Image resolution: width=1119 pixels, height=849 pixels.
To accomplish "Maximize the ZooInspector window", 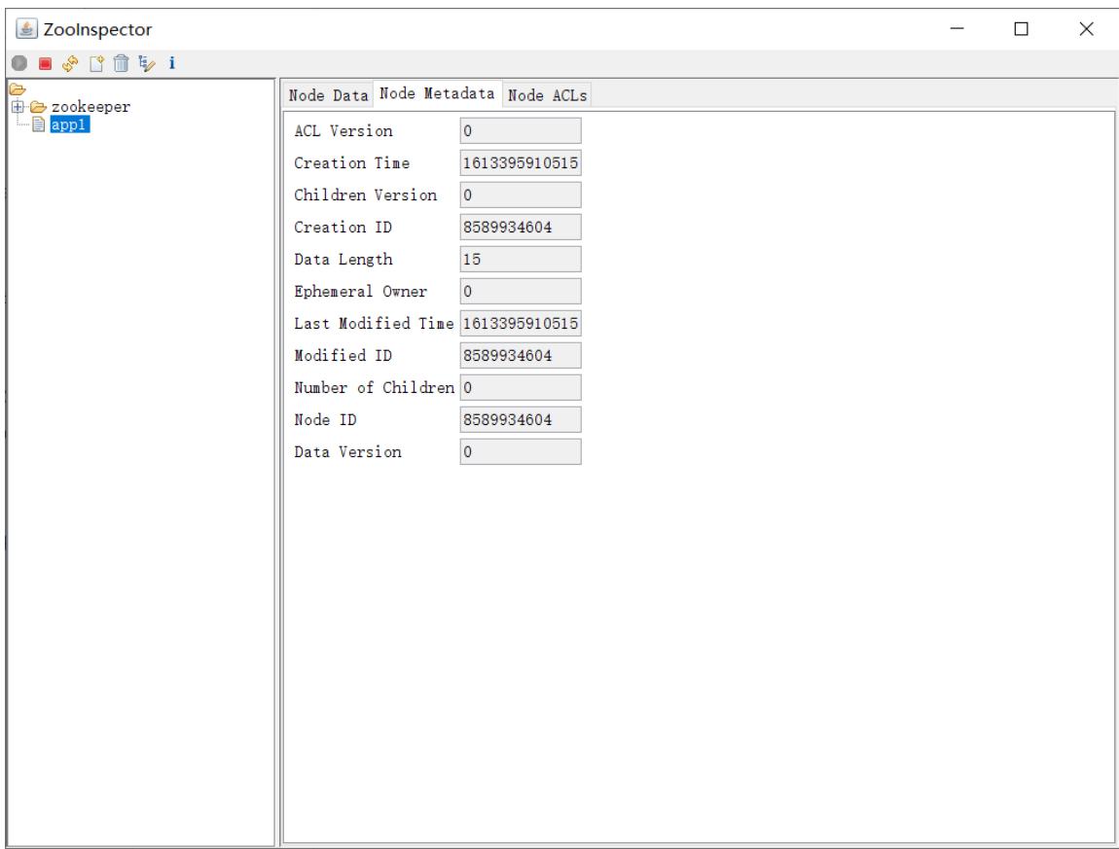I will tap(1022, 28).
